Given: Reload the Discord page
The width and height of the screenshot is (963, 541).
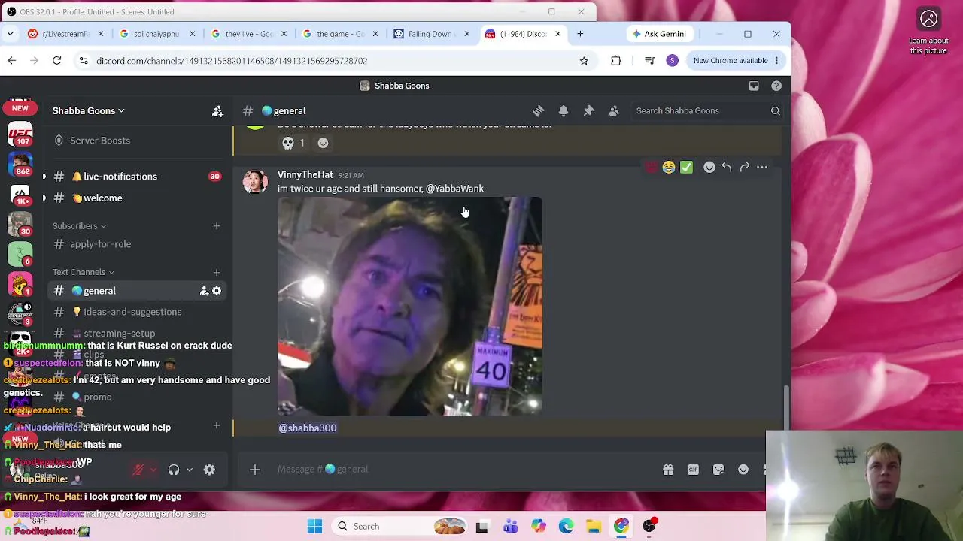Looking at the screenshot, I should (56, 61).
